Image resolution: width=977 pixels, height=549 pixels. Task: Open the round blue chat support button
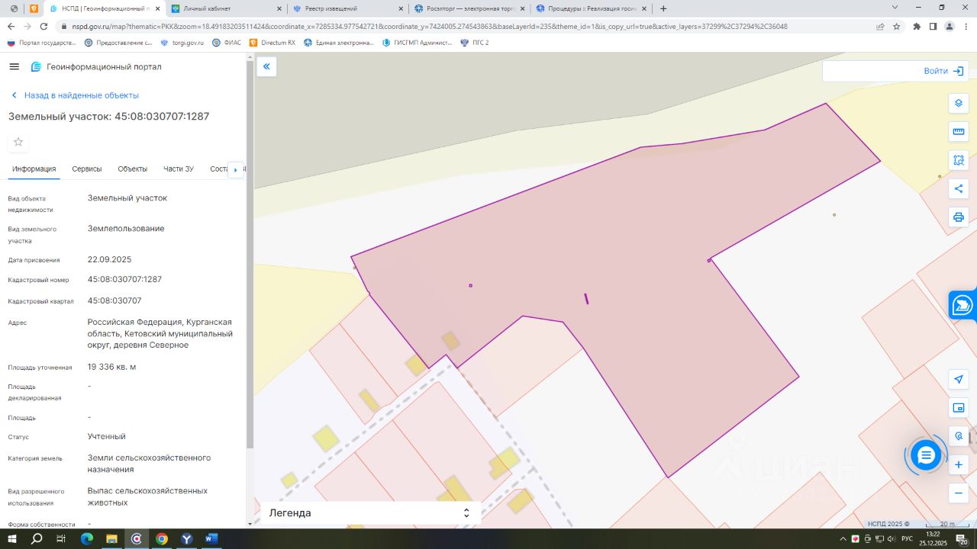(x=926, y=456)
